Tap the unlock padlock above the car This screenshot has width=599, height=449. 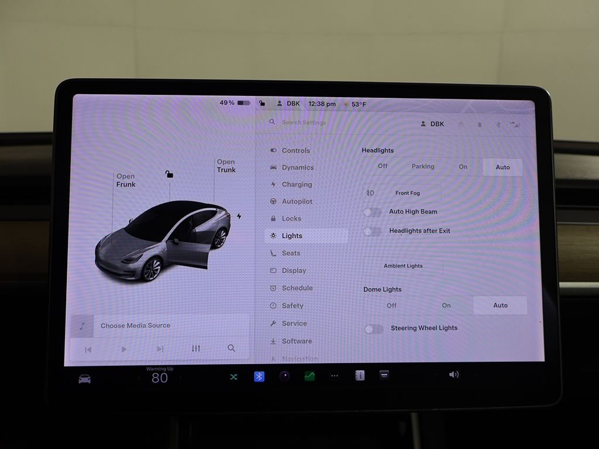point(169,174)
